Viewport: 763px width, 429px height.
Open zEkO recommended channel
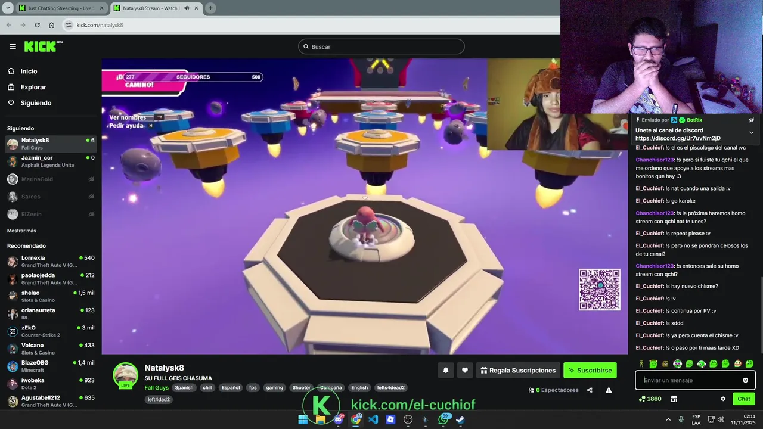coord(51,331)
